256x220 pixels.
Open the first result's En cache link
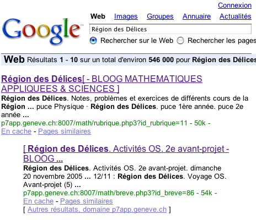(x=17, y=131)
